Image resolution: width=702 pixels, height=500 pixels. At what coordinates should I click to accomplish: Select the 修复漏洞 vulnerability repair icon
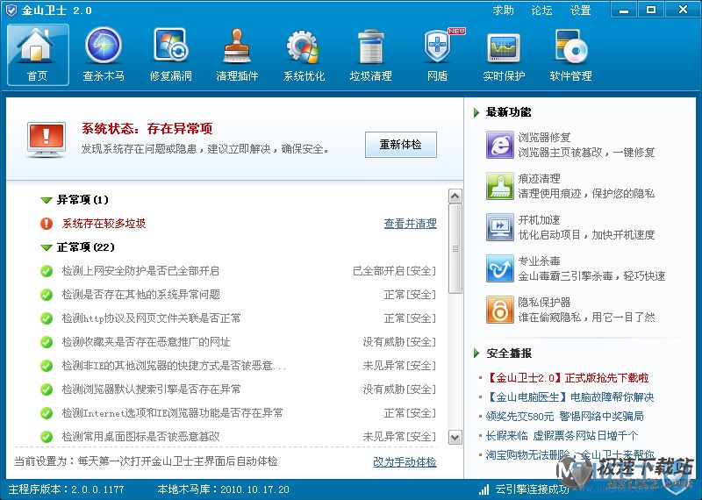pos(170,46)
